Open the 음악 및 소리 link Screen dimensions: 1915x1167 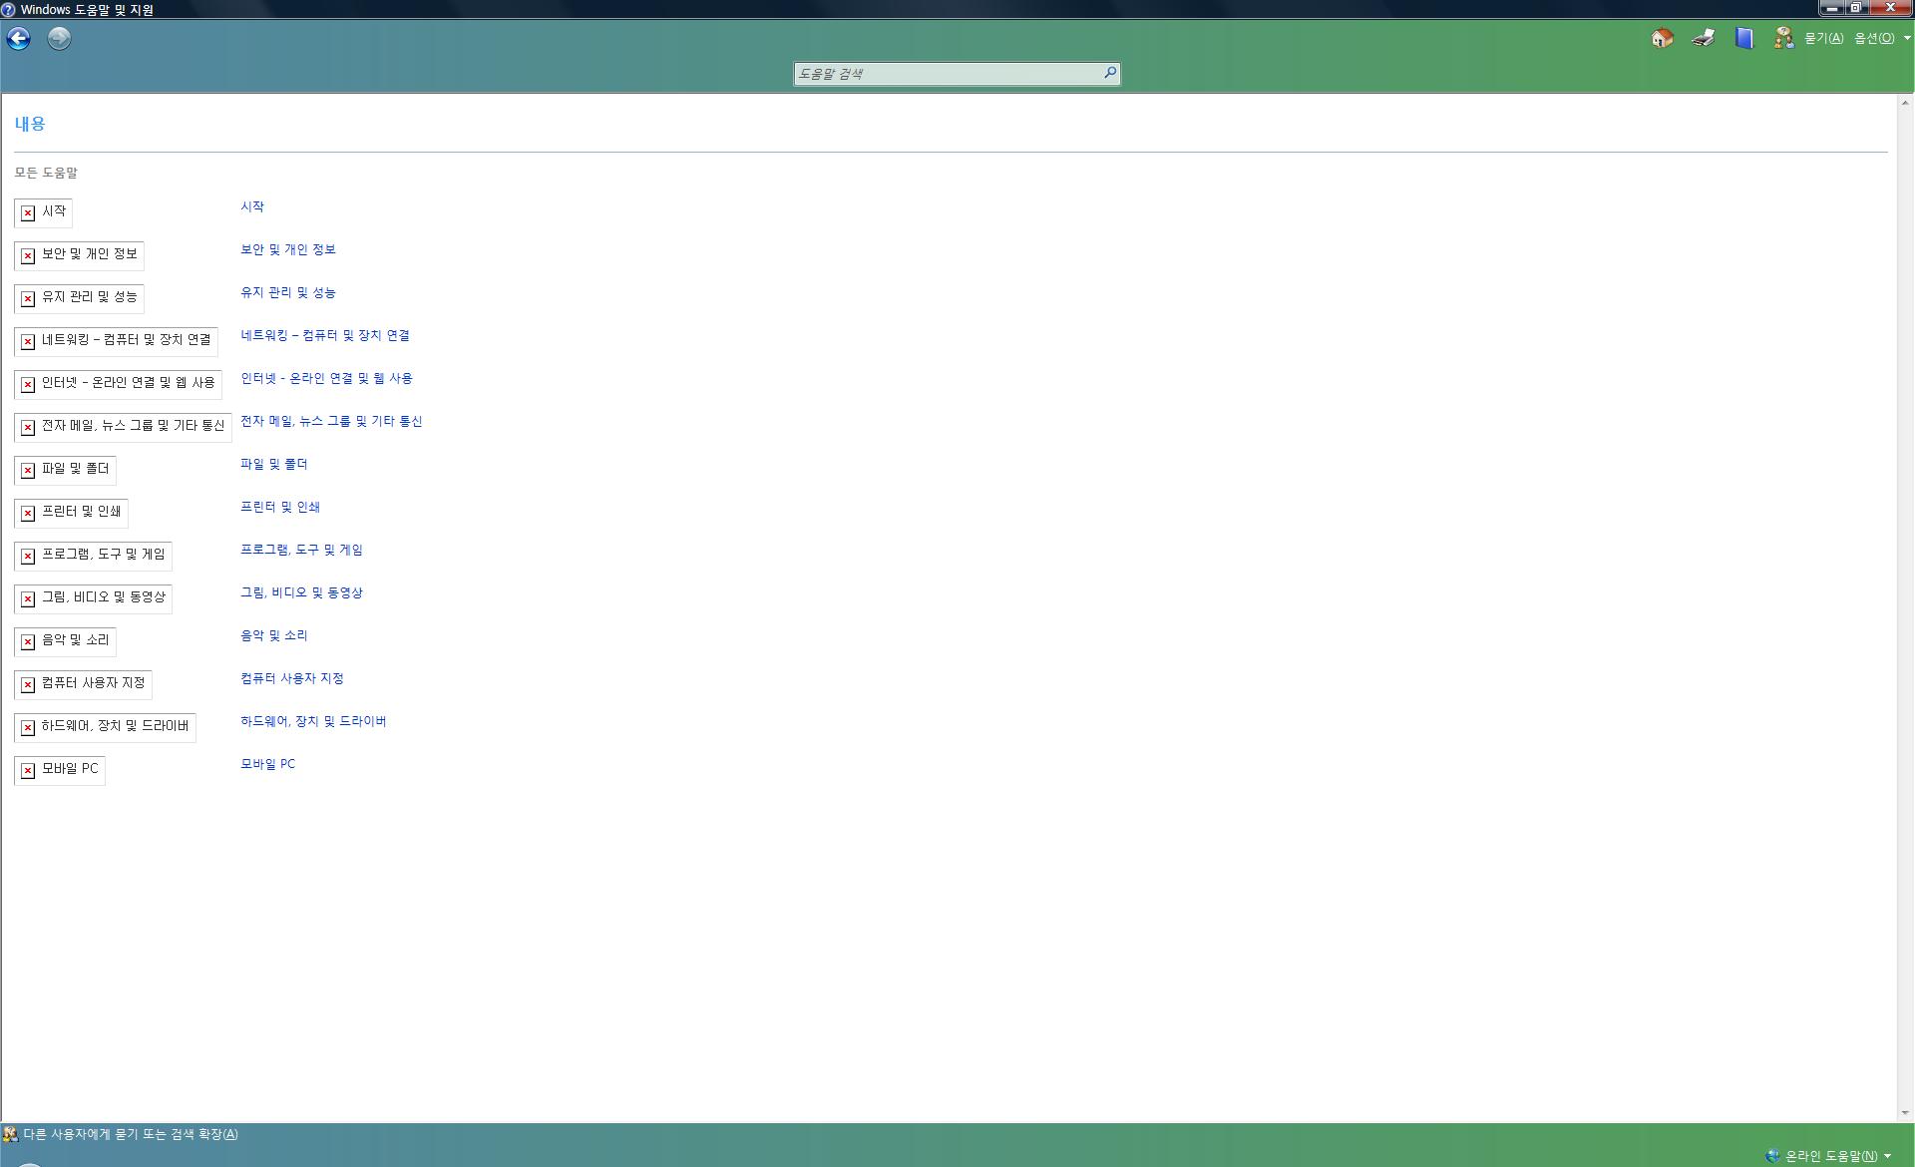point(274,635)
